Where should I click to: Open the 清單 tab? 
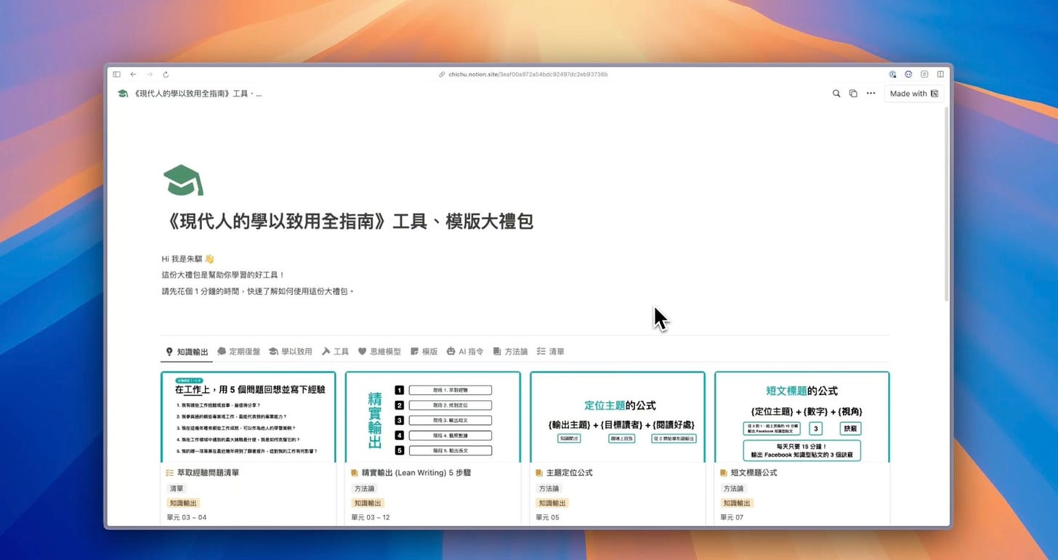coord(550,352)
